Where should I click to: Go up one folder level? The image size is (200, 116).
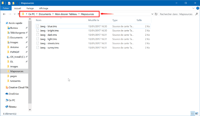point(19,14)
